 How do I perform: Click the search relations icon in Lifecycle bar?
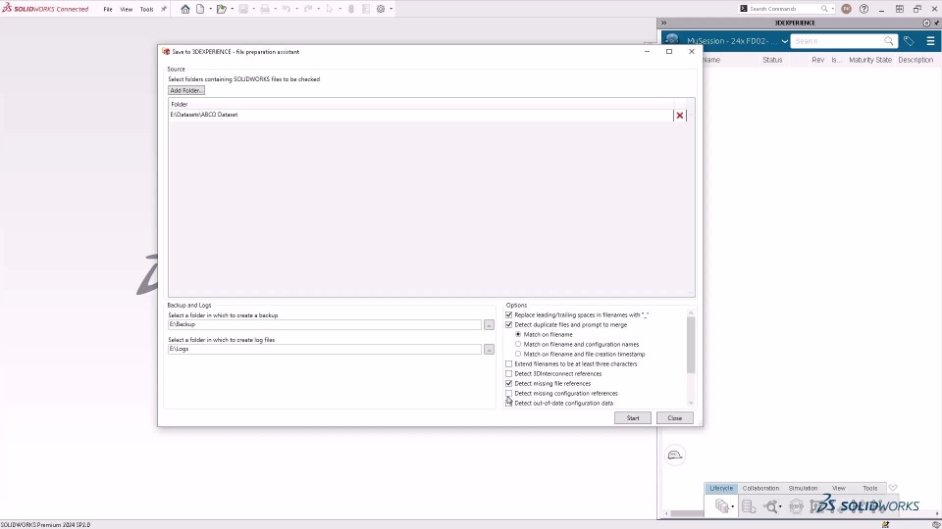click(x=771, y=506)
